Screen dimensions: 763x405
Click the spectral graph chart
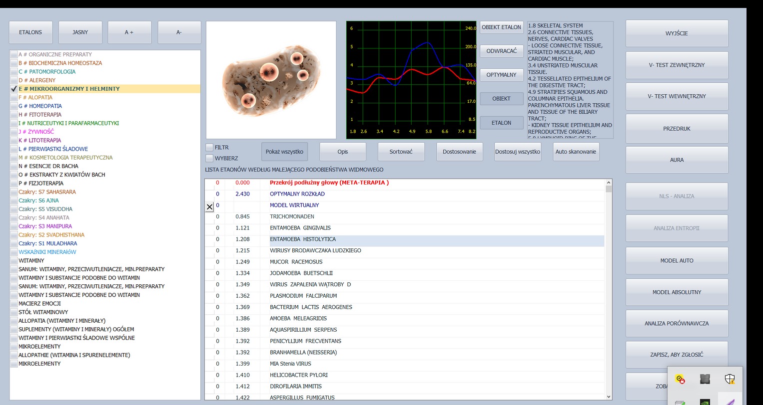[411, 80]
